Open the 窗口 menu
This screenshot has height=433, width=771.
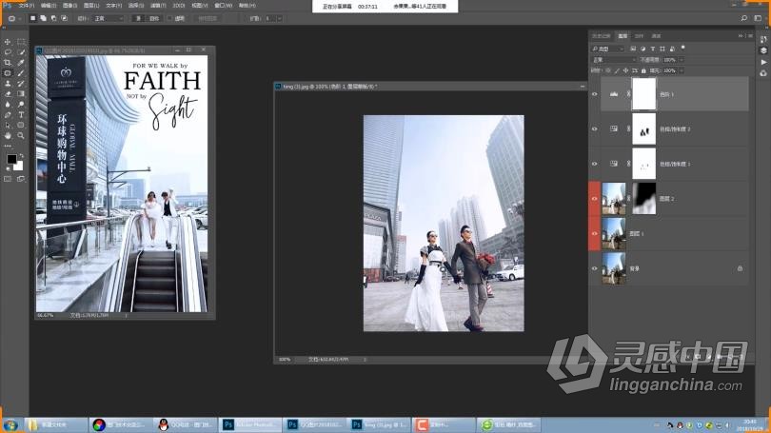224,6
